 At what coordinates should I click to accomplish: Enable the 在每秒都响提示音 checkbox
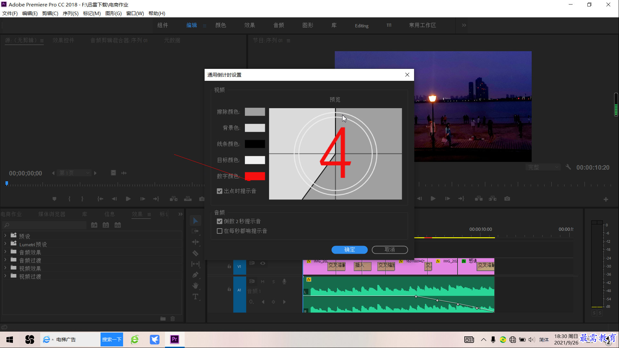219,231
